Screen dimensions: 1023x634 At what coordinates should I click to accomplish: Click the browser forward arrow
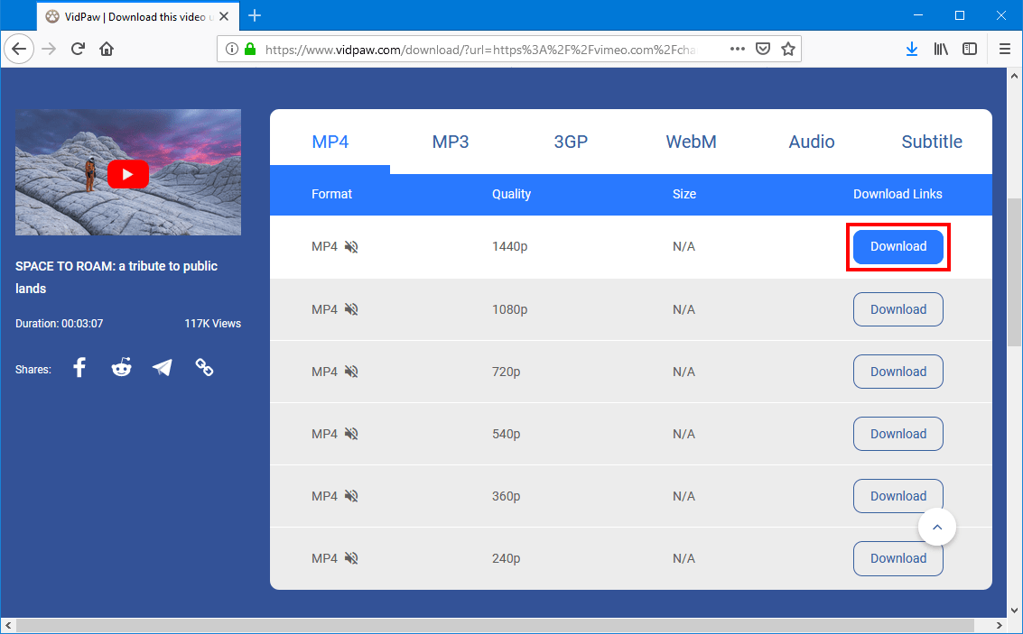49,49
